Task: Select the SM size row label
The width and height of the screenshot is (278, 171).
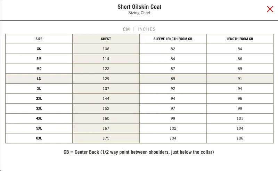Action: 39,59
